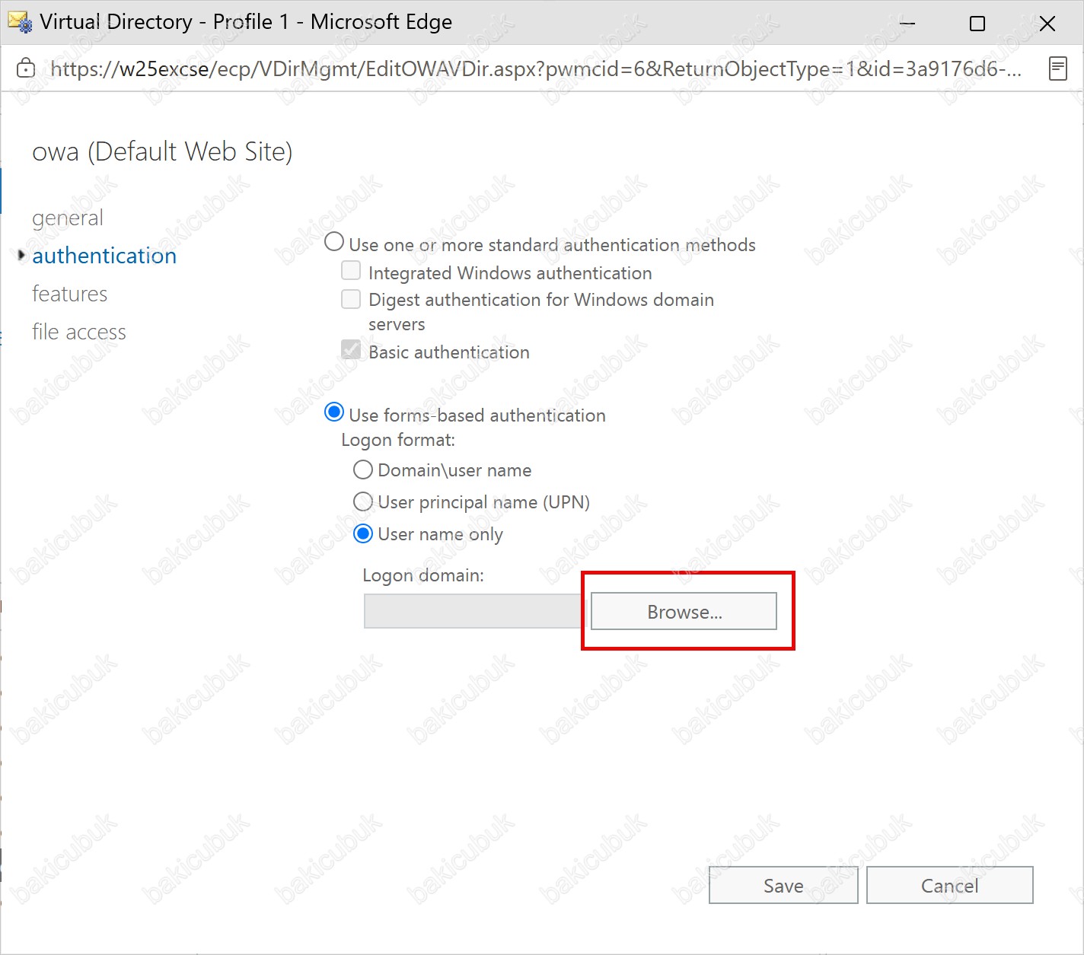Check Integrated Windows authentication

click(x=351, y=271)
